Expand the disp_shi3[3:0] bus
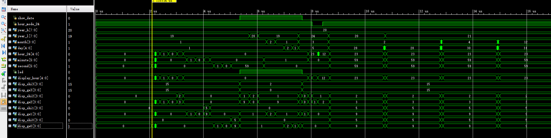551x138 pixels. coord(10,84)
